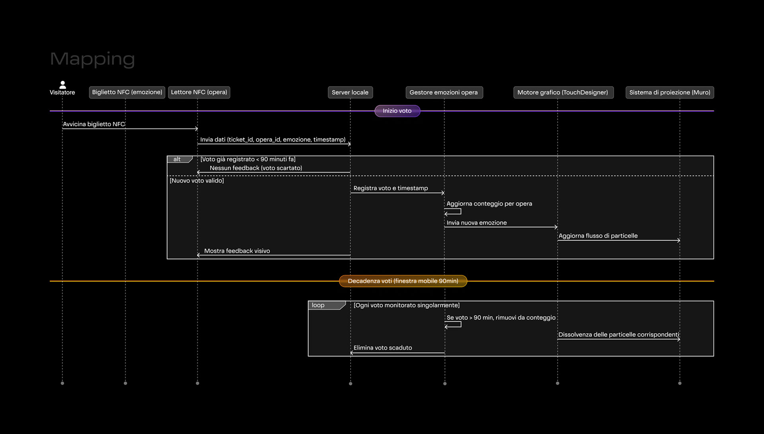Select the Elimina voto scaduto message
The image size is (764, 434).
click(x=383, y=348)
